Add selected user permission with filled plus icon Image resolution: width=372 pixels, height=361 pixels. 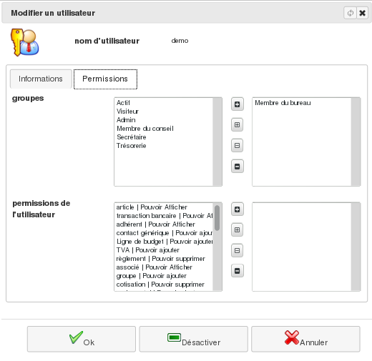237,209
